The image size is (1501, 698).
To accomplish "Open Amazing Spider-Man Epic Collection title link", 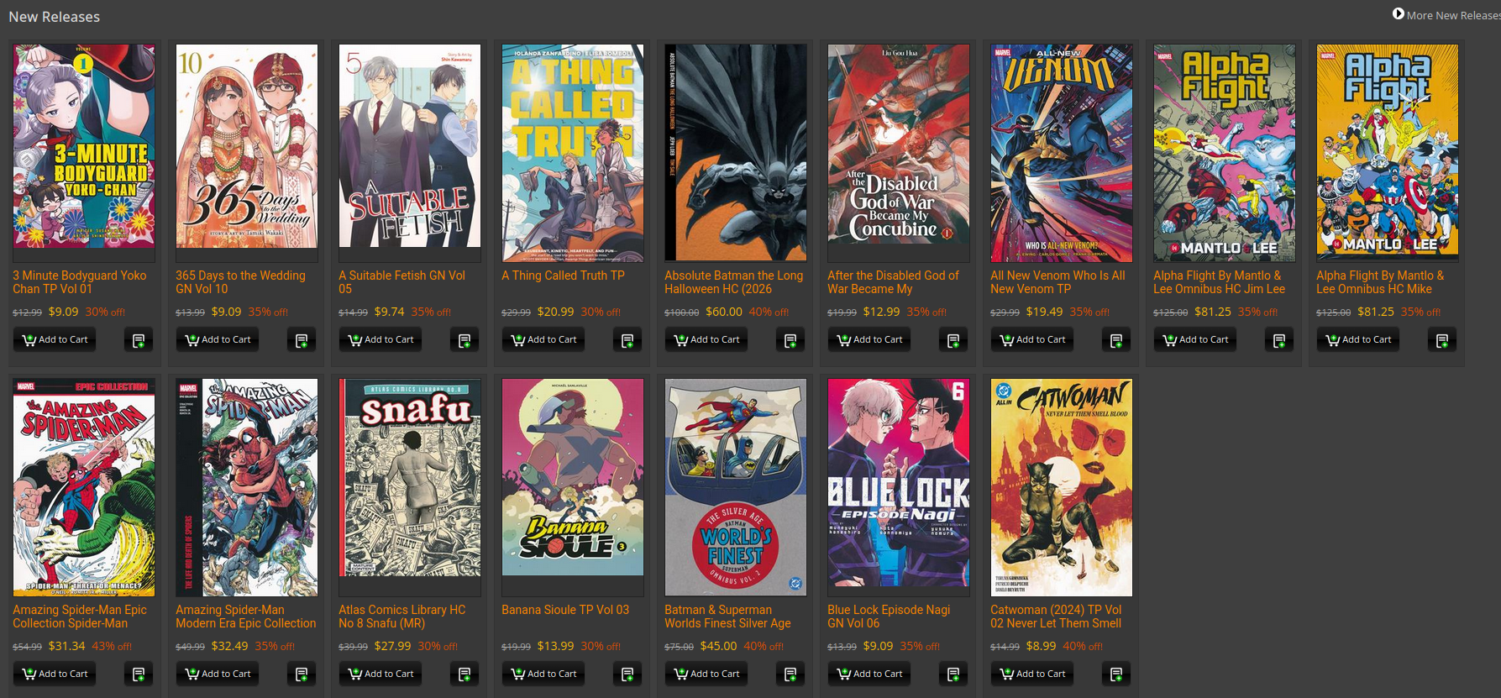I will point(80,617).
